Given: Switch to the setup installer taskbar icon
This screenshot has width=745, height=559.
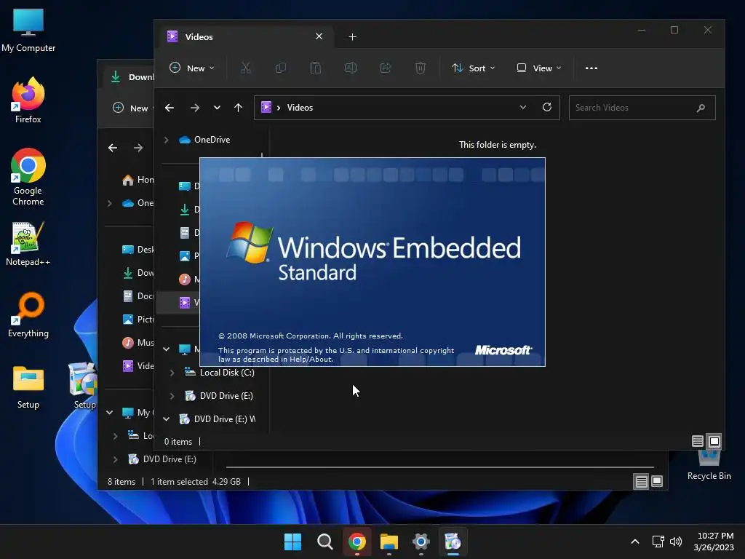Looking at the screenshot, I should point(453,542).
